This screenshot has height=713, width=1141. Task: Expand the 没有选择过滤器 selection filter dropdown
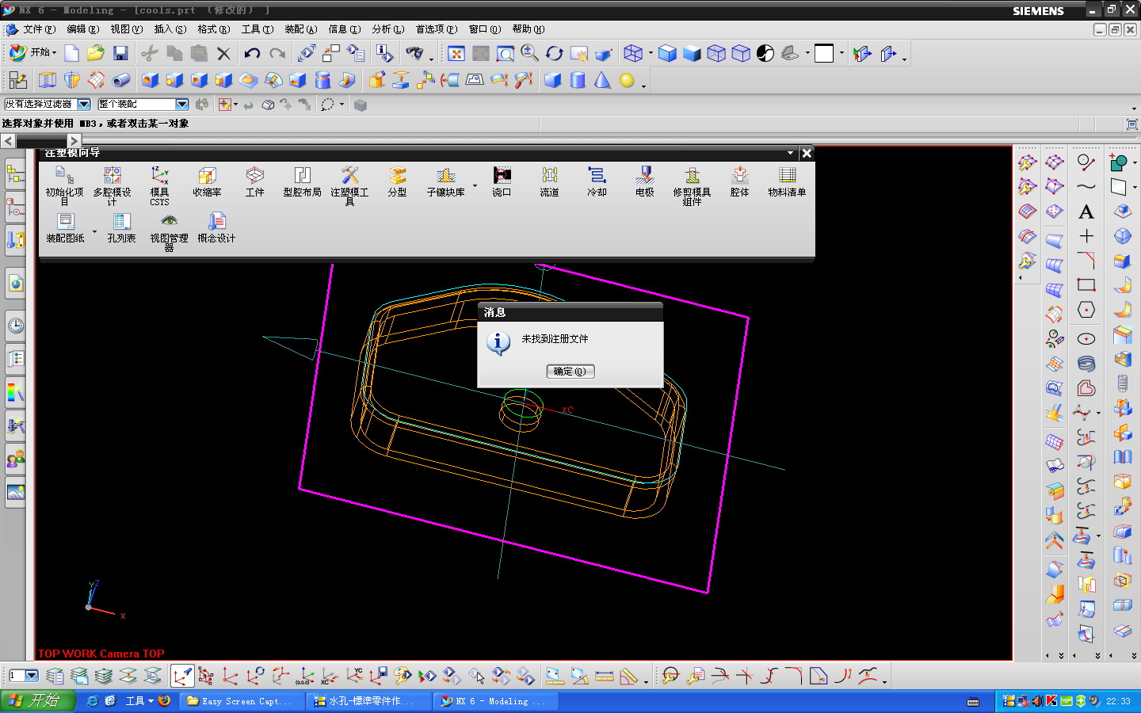(84, 105)
